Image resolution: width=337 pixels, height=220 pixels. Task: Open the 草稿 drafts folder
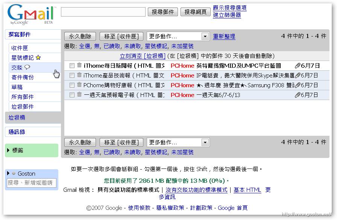[x=17, y=87]
